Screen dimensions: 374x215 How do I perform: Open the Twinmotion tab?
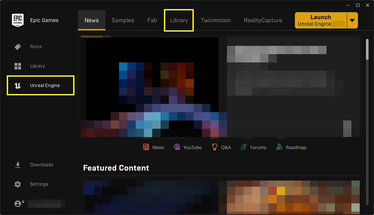tap(216, 20)
